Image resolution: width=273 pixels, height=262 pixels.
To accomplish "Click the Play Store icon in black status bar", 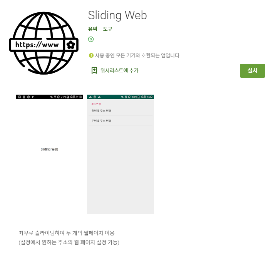I will coord(33,97).
